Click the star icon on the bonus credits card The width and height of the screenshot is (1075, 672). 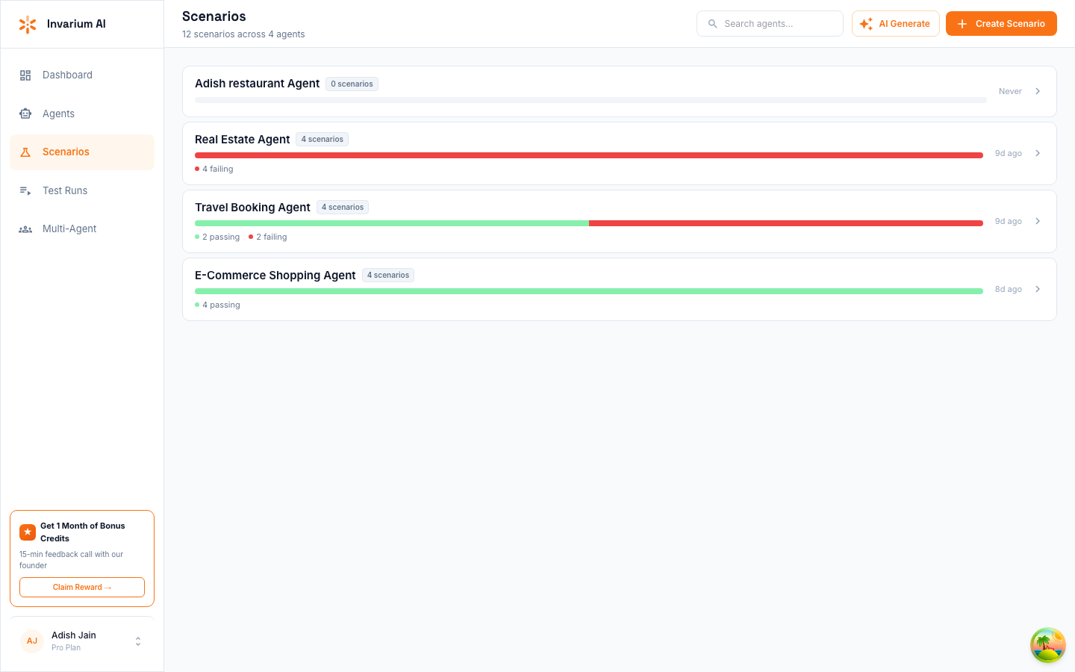tap(28, 532)
